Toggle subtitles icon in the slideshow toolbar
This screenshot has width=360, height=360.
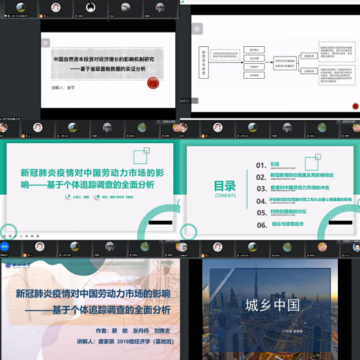click(x=33, y=236)
